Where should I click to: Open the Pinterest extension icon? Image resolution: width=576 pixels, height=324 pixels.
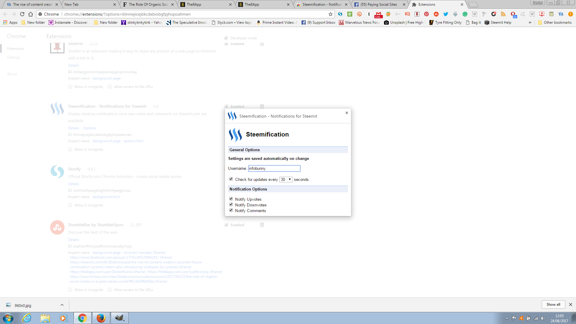[426, 14]
